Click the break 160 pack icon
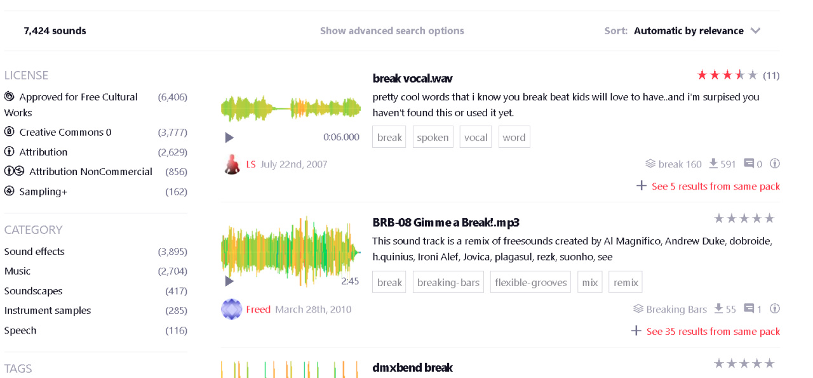This screenshot has width=813, height=378. (650, 164)
